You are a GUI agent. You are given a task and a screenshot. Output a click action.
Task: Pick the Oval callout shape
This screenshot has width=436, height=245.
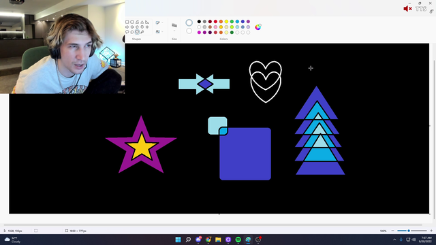click(127, 32)
